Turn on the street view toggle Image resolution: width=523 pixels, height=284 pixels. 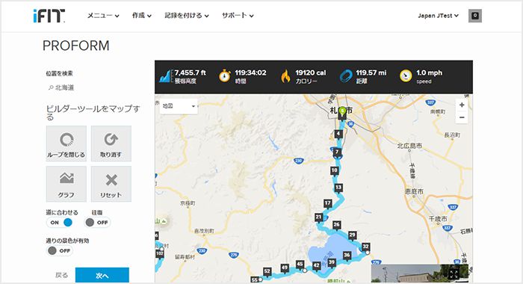coord(59,250)
